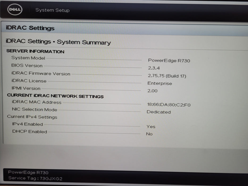Select the DHCP Enabled value No
The width and height of the screenshot is (248, 186).
pyautogui.click(x=149, y=134)
